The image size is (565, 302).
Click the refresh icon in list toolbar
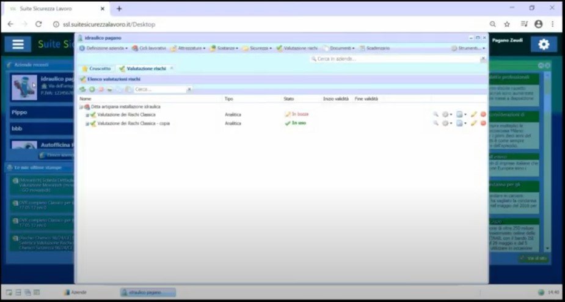(82, 89)
